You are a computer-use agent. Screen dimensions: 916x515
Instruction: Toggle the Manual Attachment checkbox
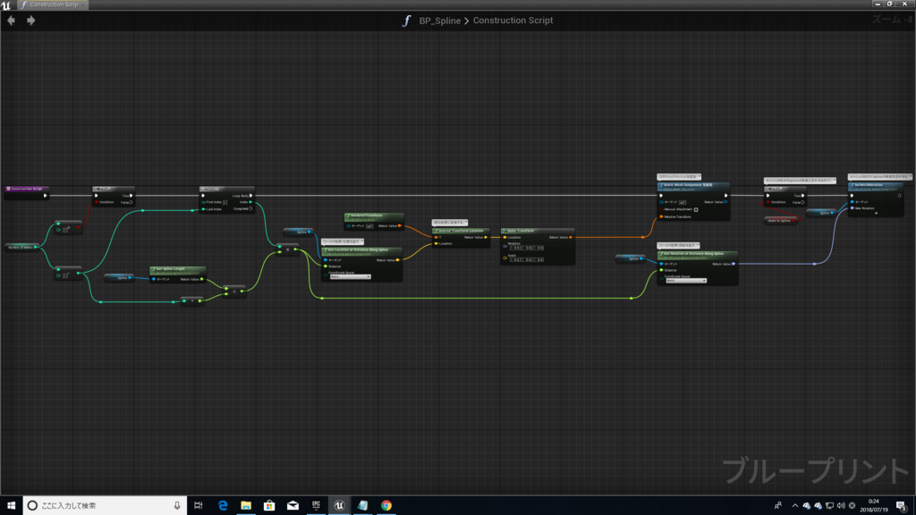click(696, 209)
